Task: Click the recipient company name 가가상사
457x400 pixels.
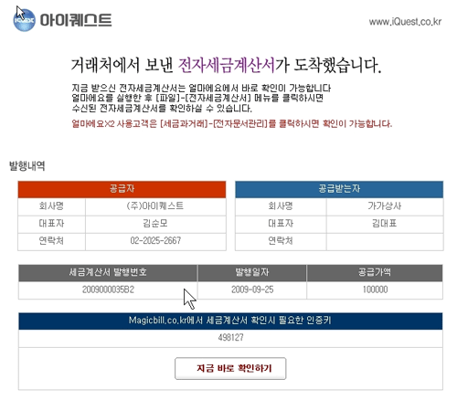Action: (x=385, y=206)
